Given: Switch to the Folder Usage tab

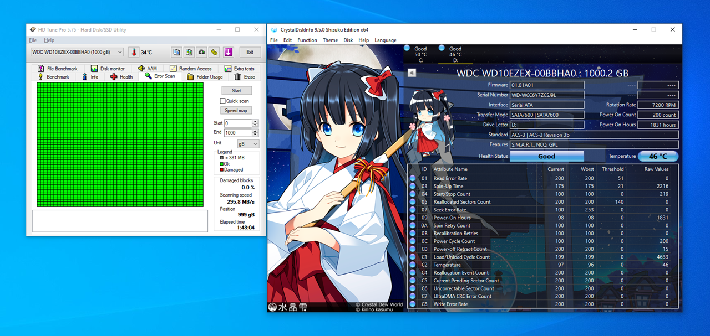Looking at the screenshot, I should [x=205, y=77].
